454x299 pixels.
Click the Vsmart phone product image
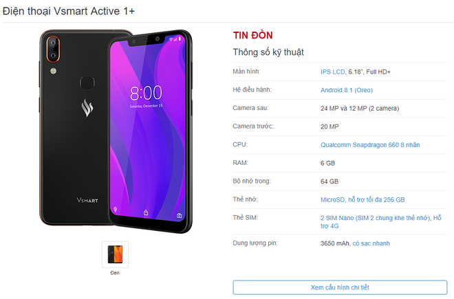[116, 131]
